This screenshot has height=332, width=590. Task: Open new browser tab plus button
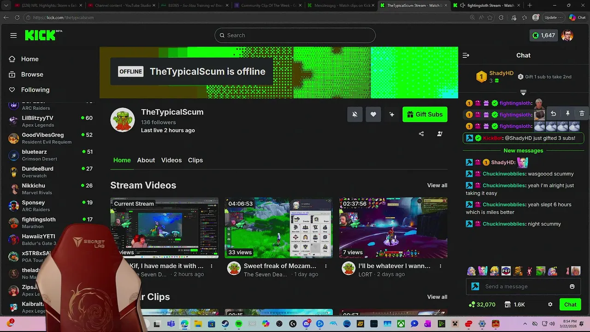530,6
